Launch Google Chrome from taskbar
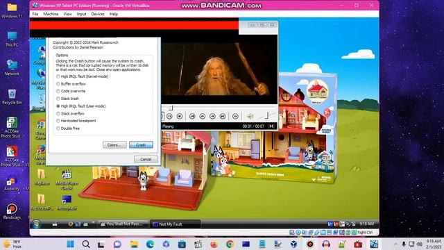The height and width of the screenshot is (250, 444). pyautogui.click(x=230, y=244)
